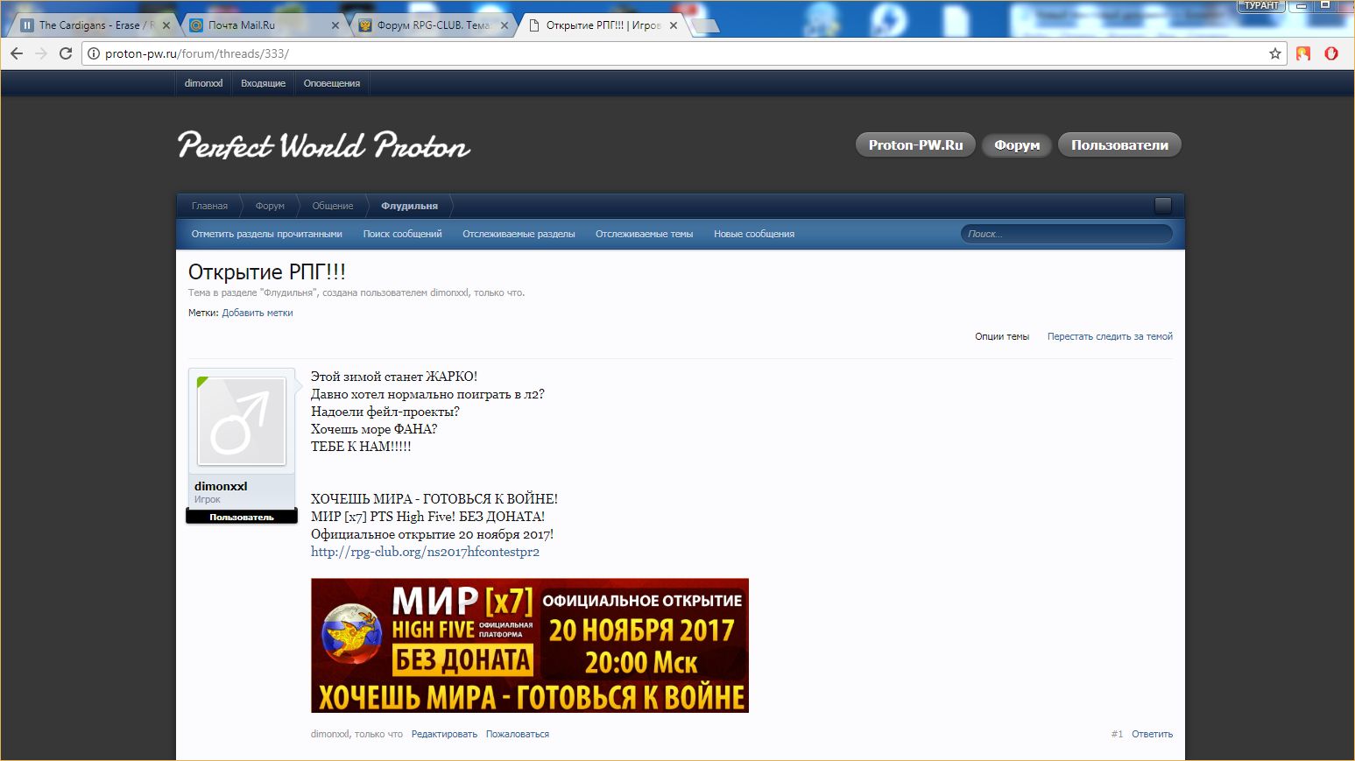
Task: Click the dimonxxl avatar image
Action: 242,421
